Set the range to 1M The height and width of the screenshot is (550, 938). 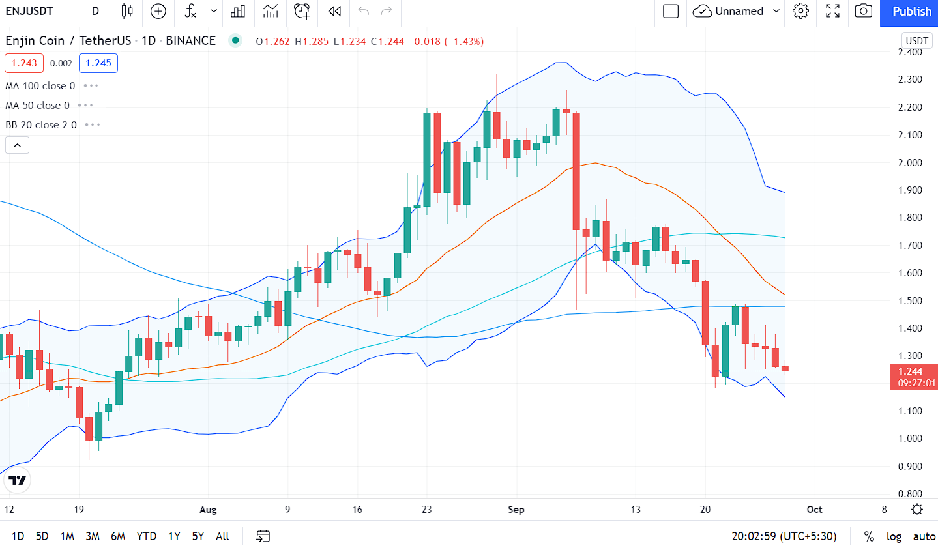click(x=67, y=536)
